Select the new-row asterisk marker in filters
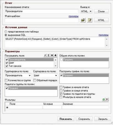The width and height of the screenshot is (113, 125). click(7, 108)
